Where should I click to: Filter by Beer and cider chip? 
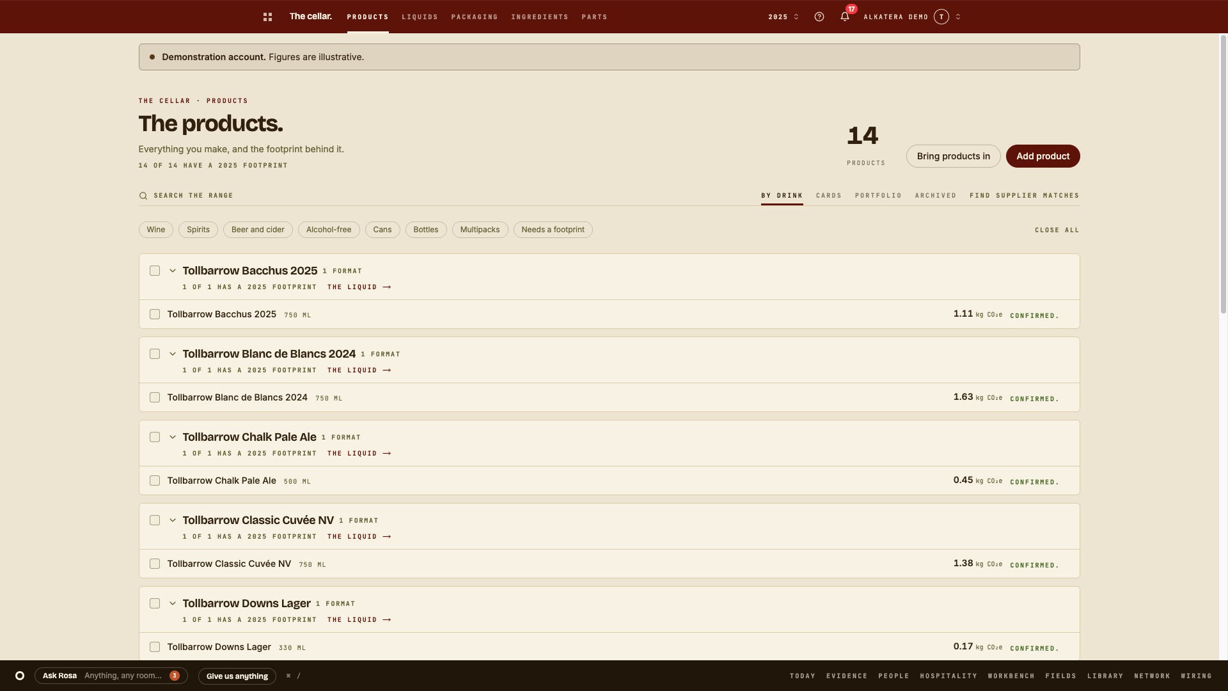(258, 230)
